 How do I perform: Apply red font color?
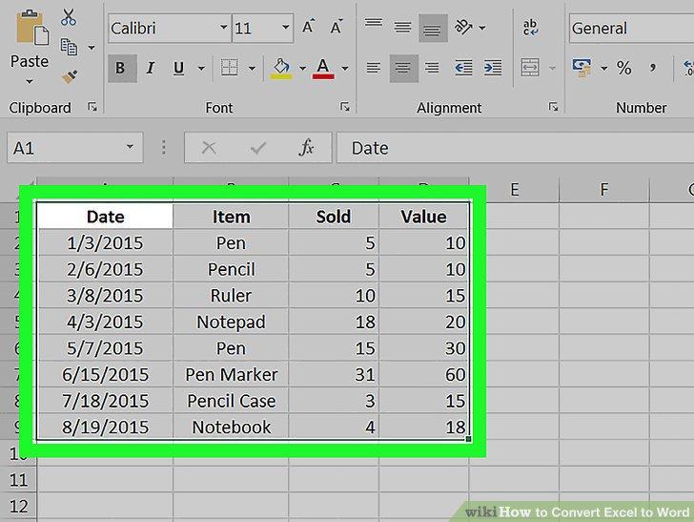pos(323,69)
